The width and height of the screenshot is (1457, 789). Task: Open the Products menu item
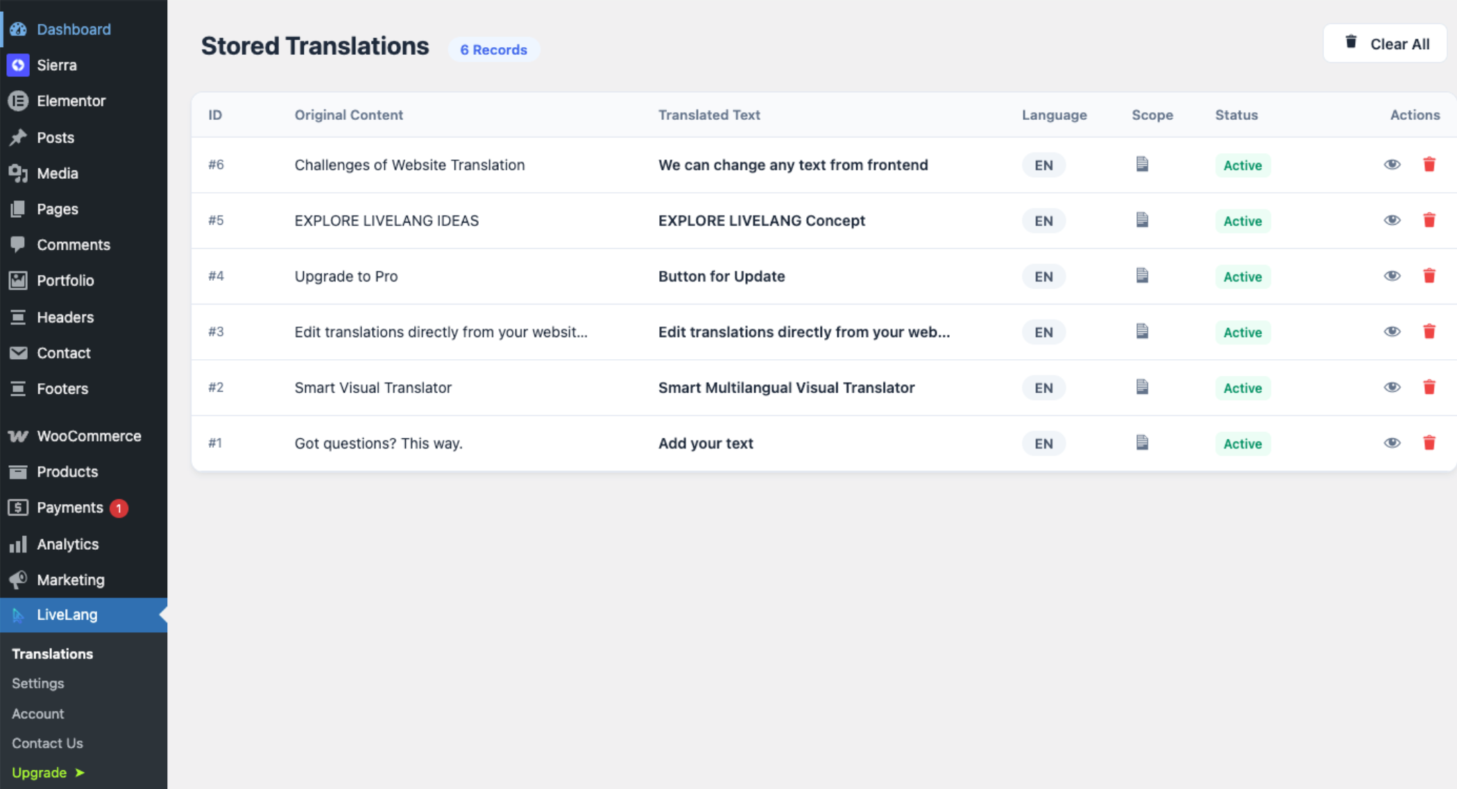point(83,471)
